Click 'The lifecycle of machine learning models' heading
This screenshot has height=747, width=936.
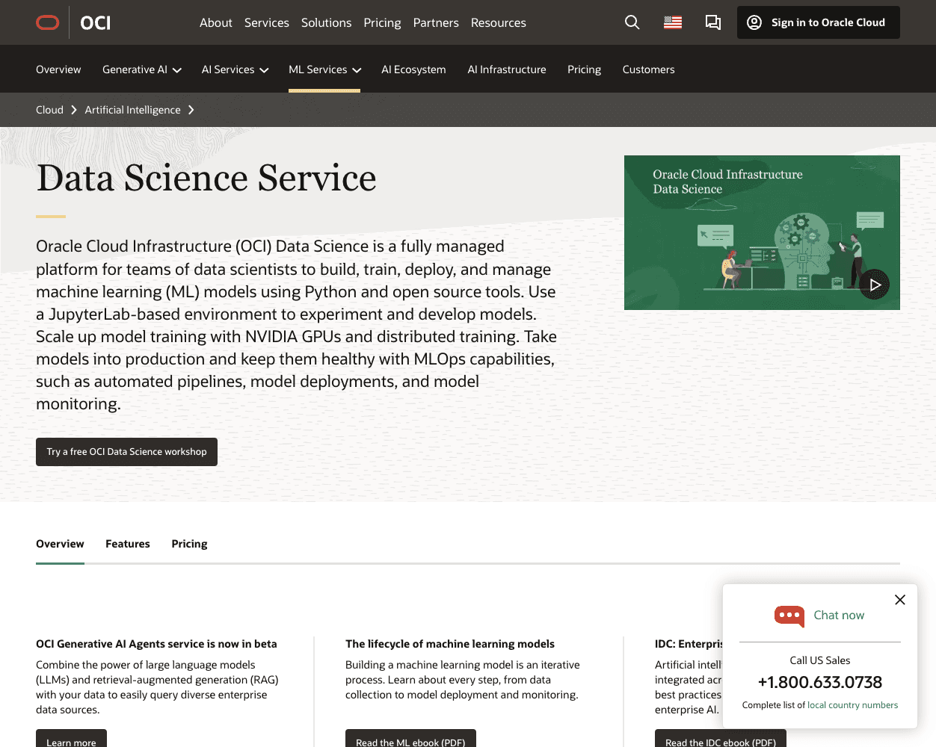pyautogui.click(x=450, y=644)
